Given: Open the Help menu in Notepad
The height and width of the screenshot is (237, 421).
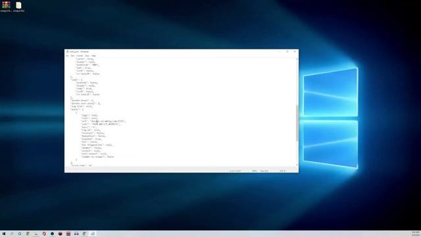Looking at the screenshot, I should (x=93, y=56).
